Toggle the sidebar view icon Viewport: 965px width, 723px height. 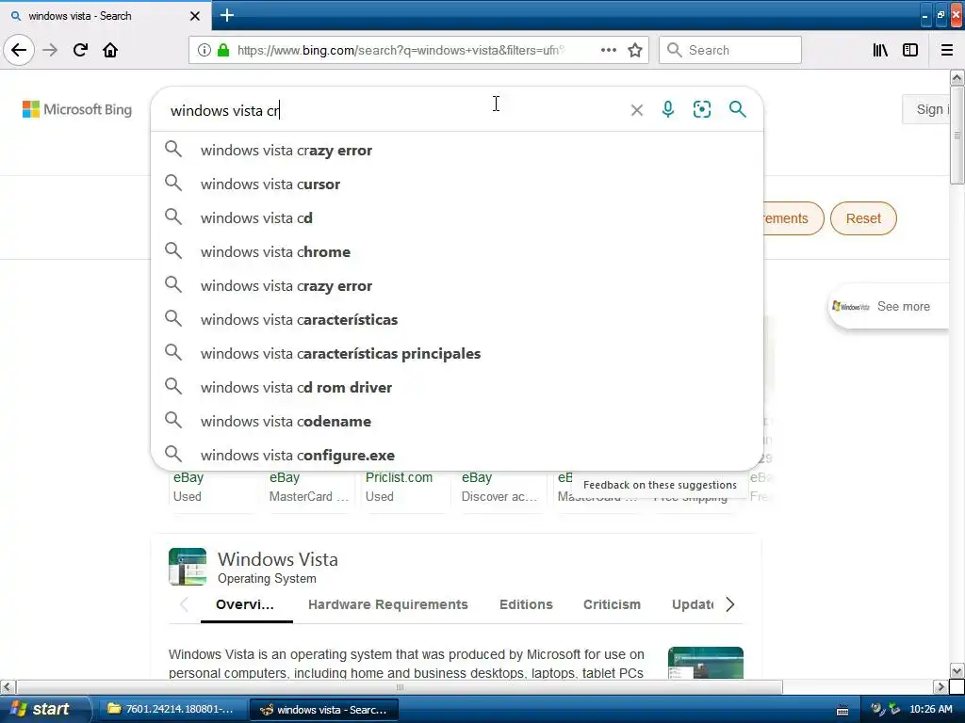click(910, 50)
